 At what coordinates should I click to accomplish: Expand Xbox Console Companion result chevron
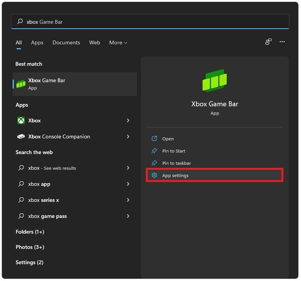pos(128,136)
